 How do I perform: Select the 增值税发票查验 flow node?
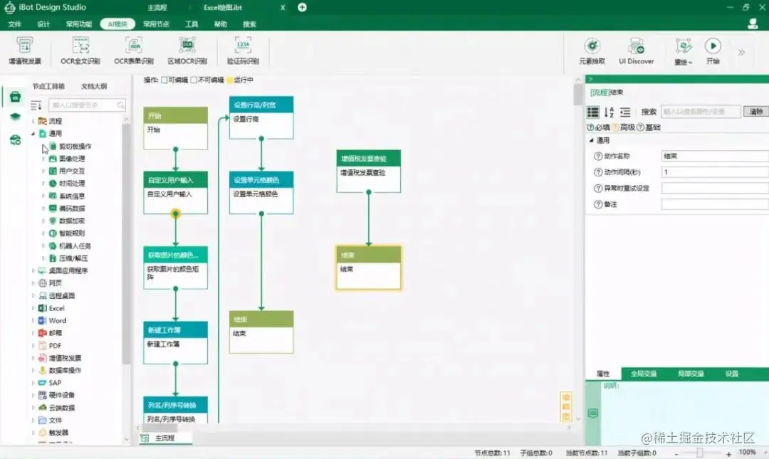(x=368, y=171)
